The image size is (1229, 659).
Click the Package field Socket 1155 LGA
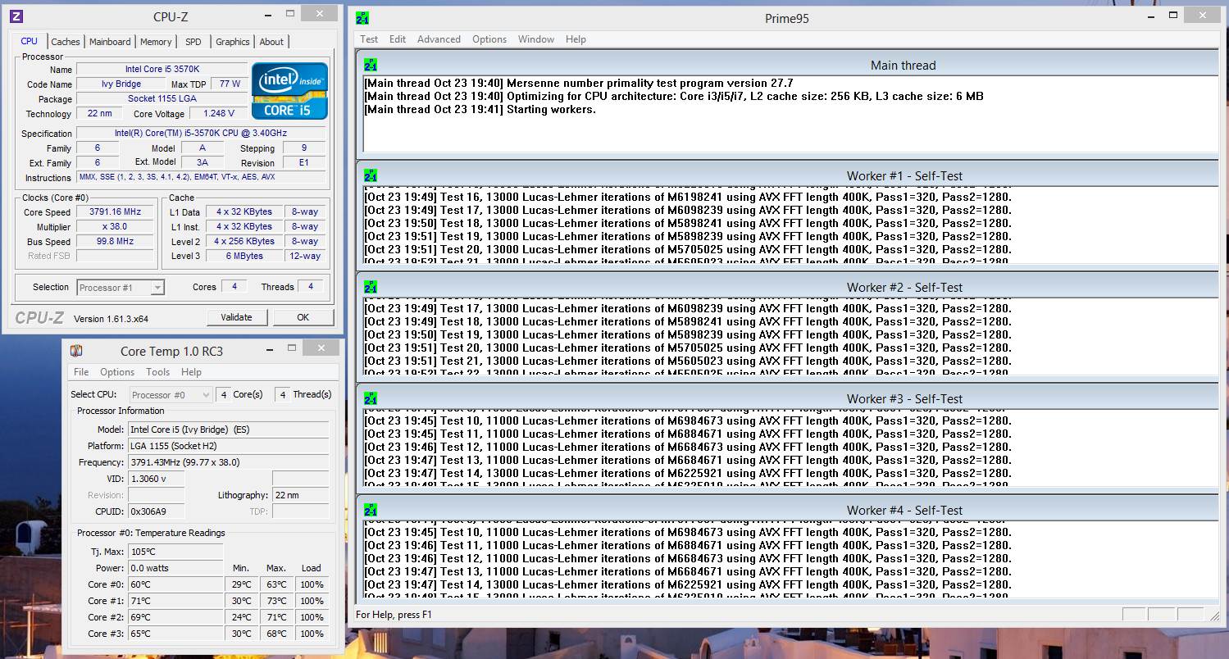[x=162, y=98]
